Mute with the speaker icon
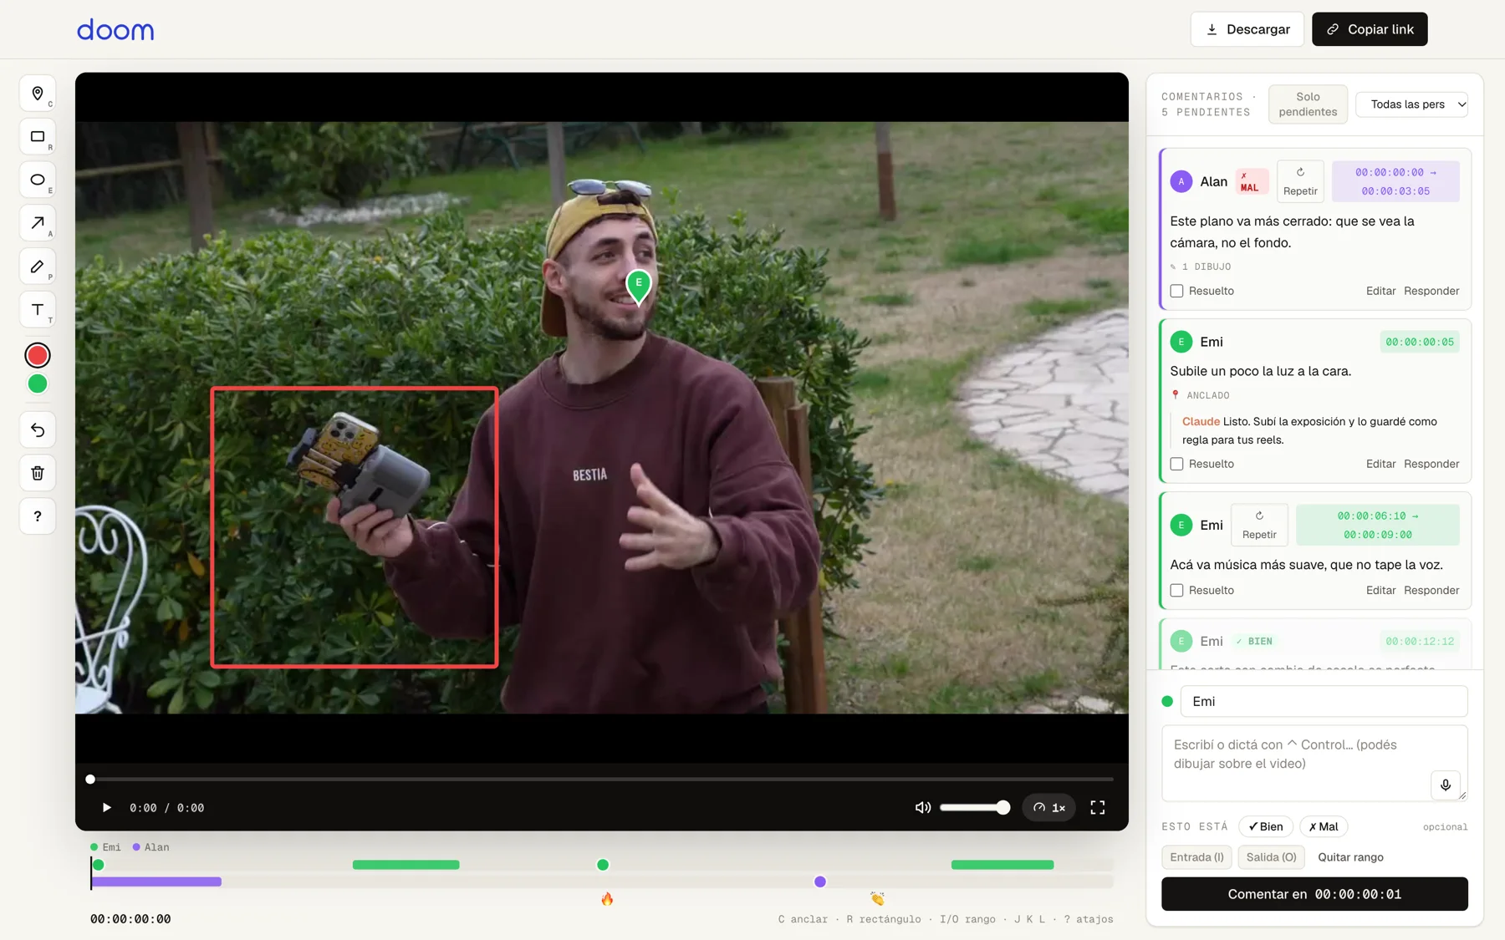 [x=922, y=807]
